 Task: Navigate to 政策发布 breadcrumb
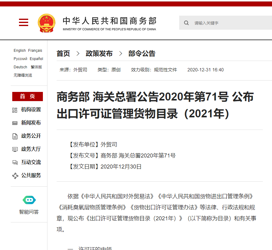pyautogui.click(x=99, y=54)
